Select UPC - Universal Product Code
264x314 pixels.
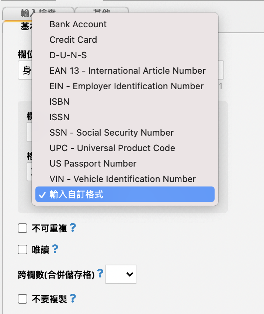[112, 148]
